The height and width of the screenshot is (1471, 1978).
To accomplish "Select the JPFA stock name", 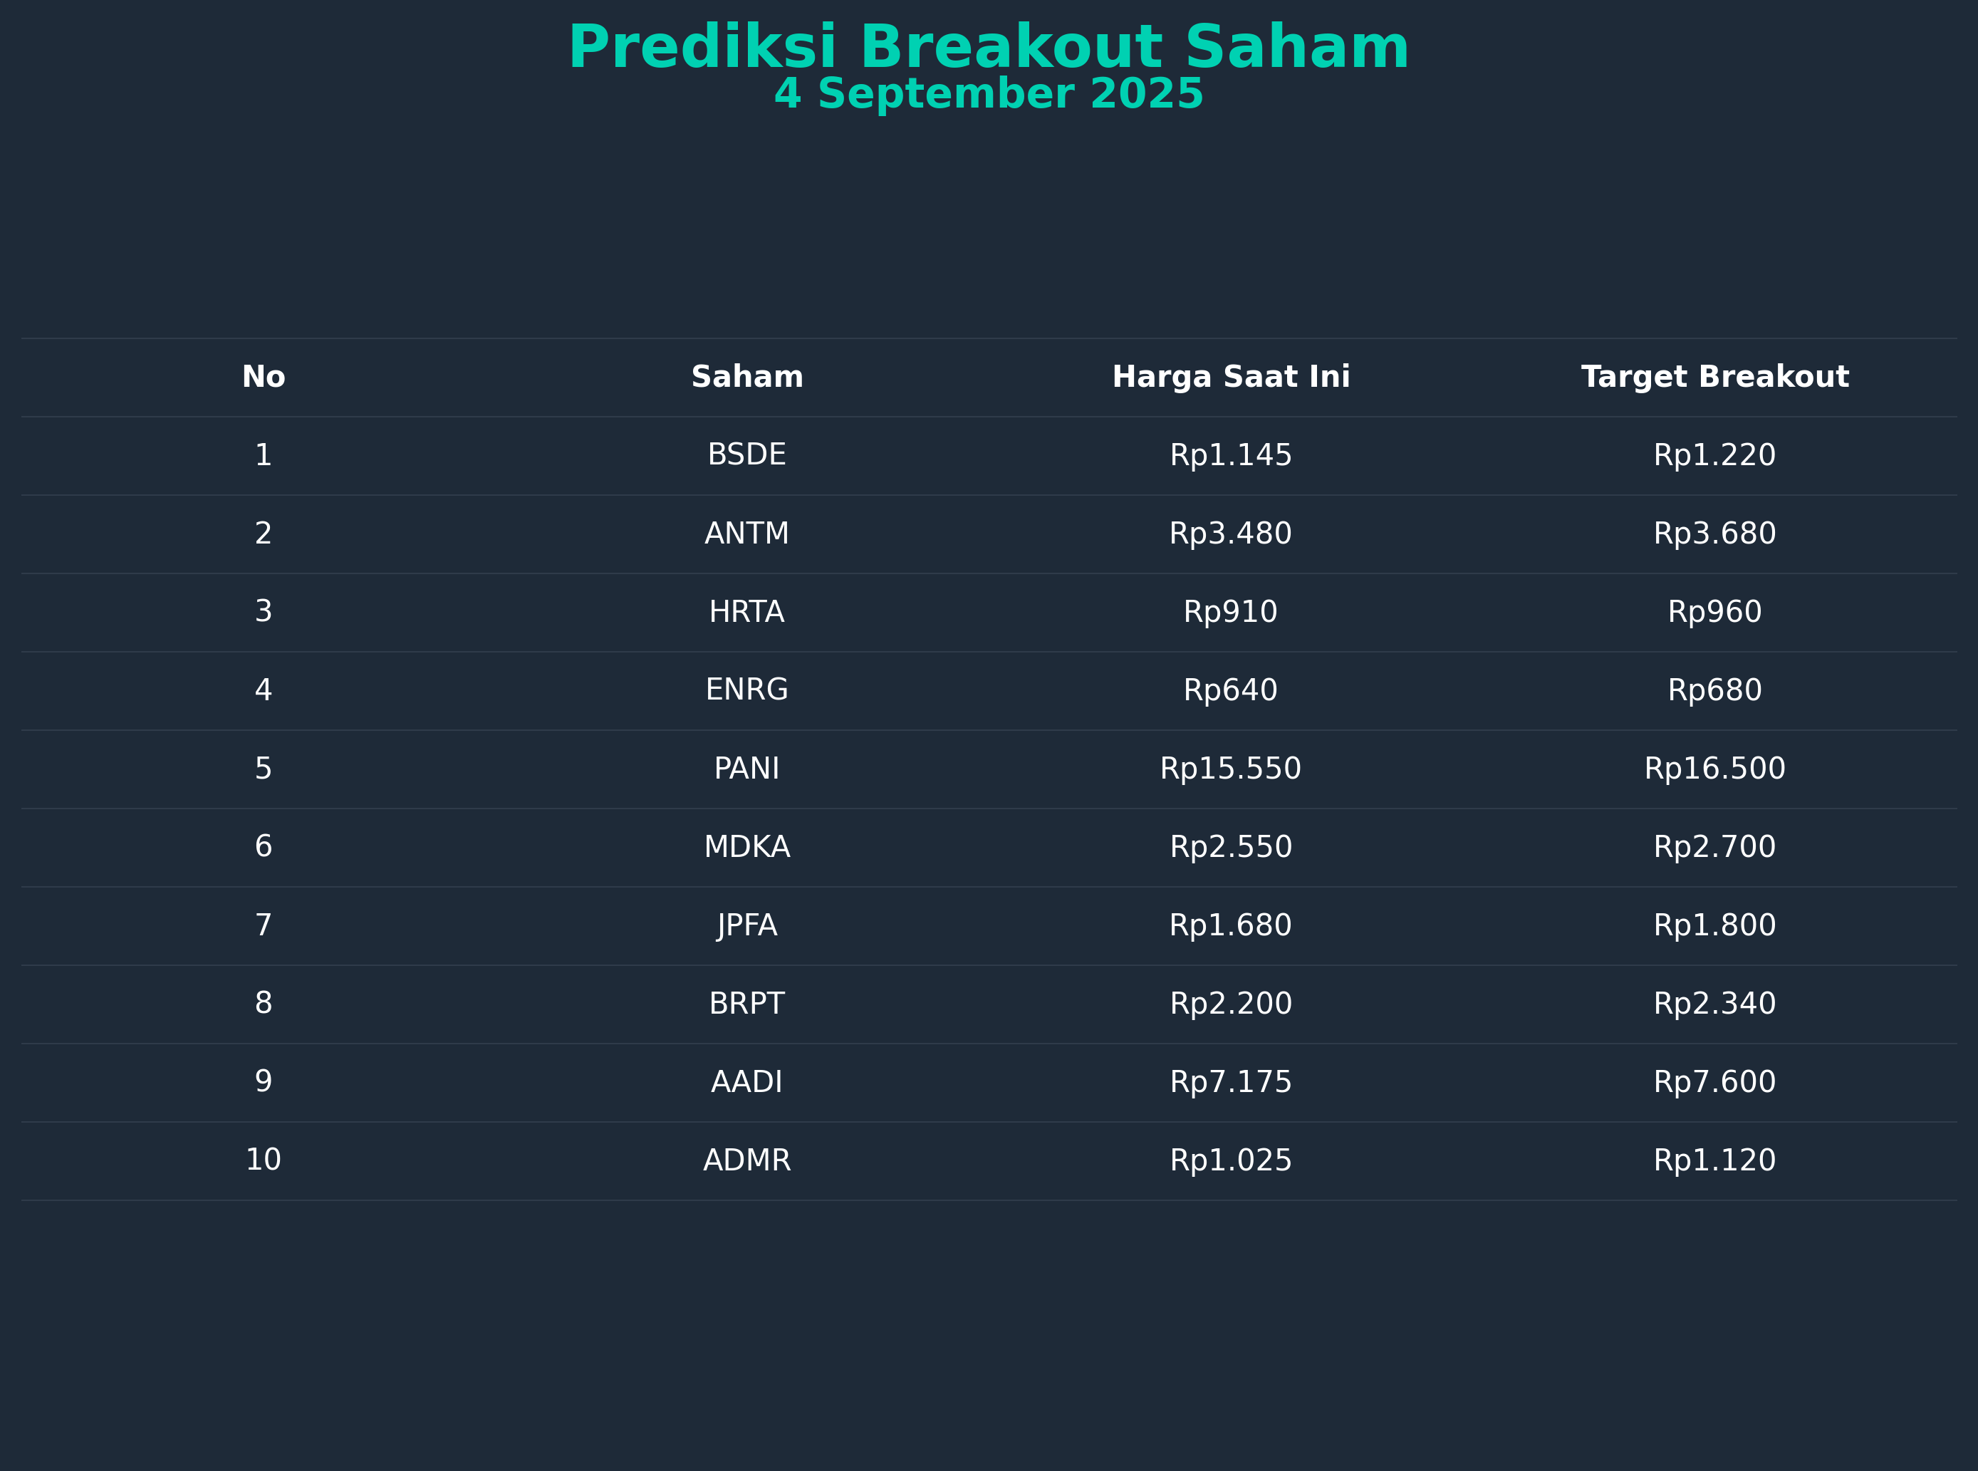I will click(747, 926).
